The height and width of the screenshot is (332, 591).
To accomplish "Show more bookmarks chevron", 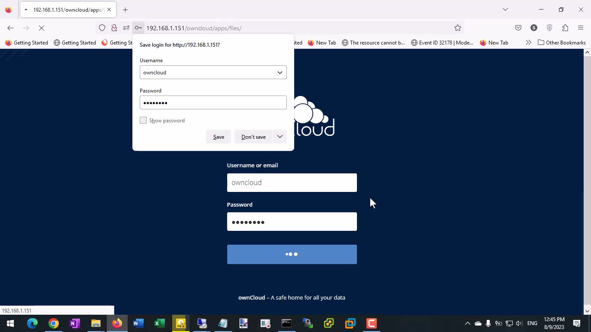I will coord(528,43).
